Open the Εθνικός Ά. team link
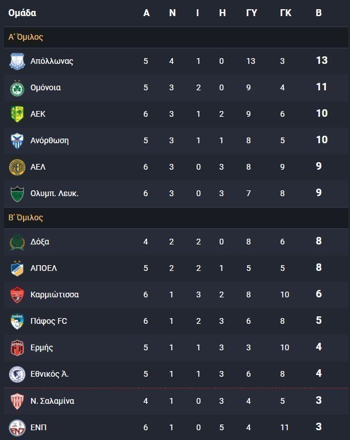This screenshot has width=350, height=440. pos(49,374)
